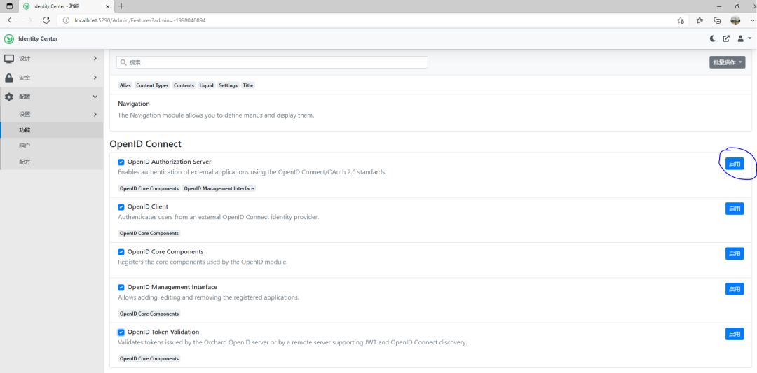Click the Alias dependency tag
This screenshot has height=373, width=757.
(x=125, y=85)
